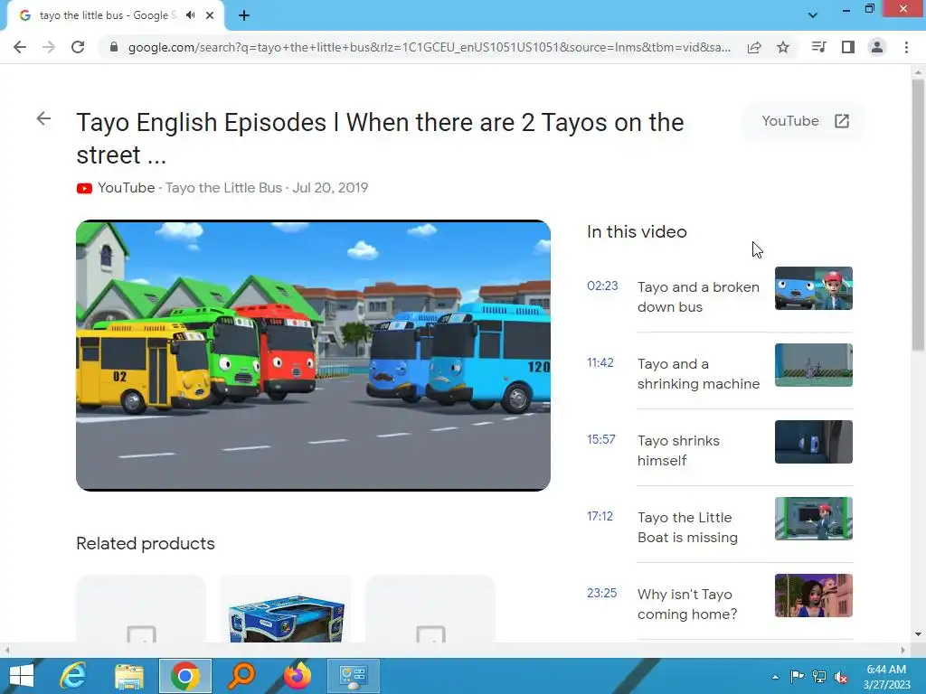Image resolution: width=926 pixels, height=694 pixels.
Task: Click thumbnail for broken down bus chapter
Action: point(813,288)
